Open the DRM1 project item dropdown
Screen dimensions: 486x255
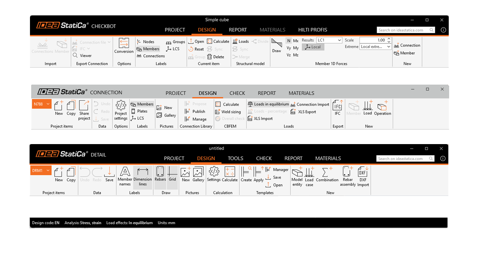41,171
